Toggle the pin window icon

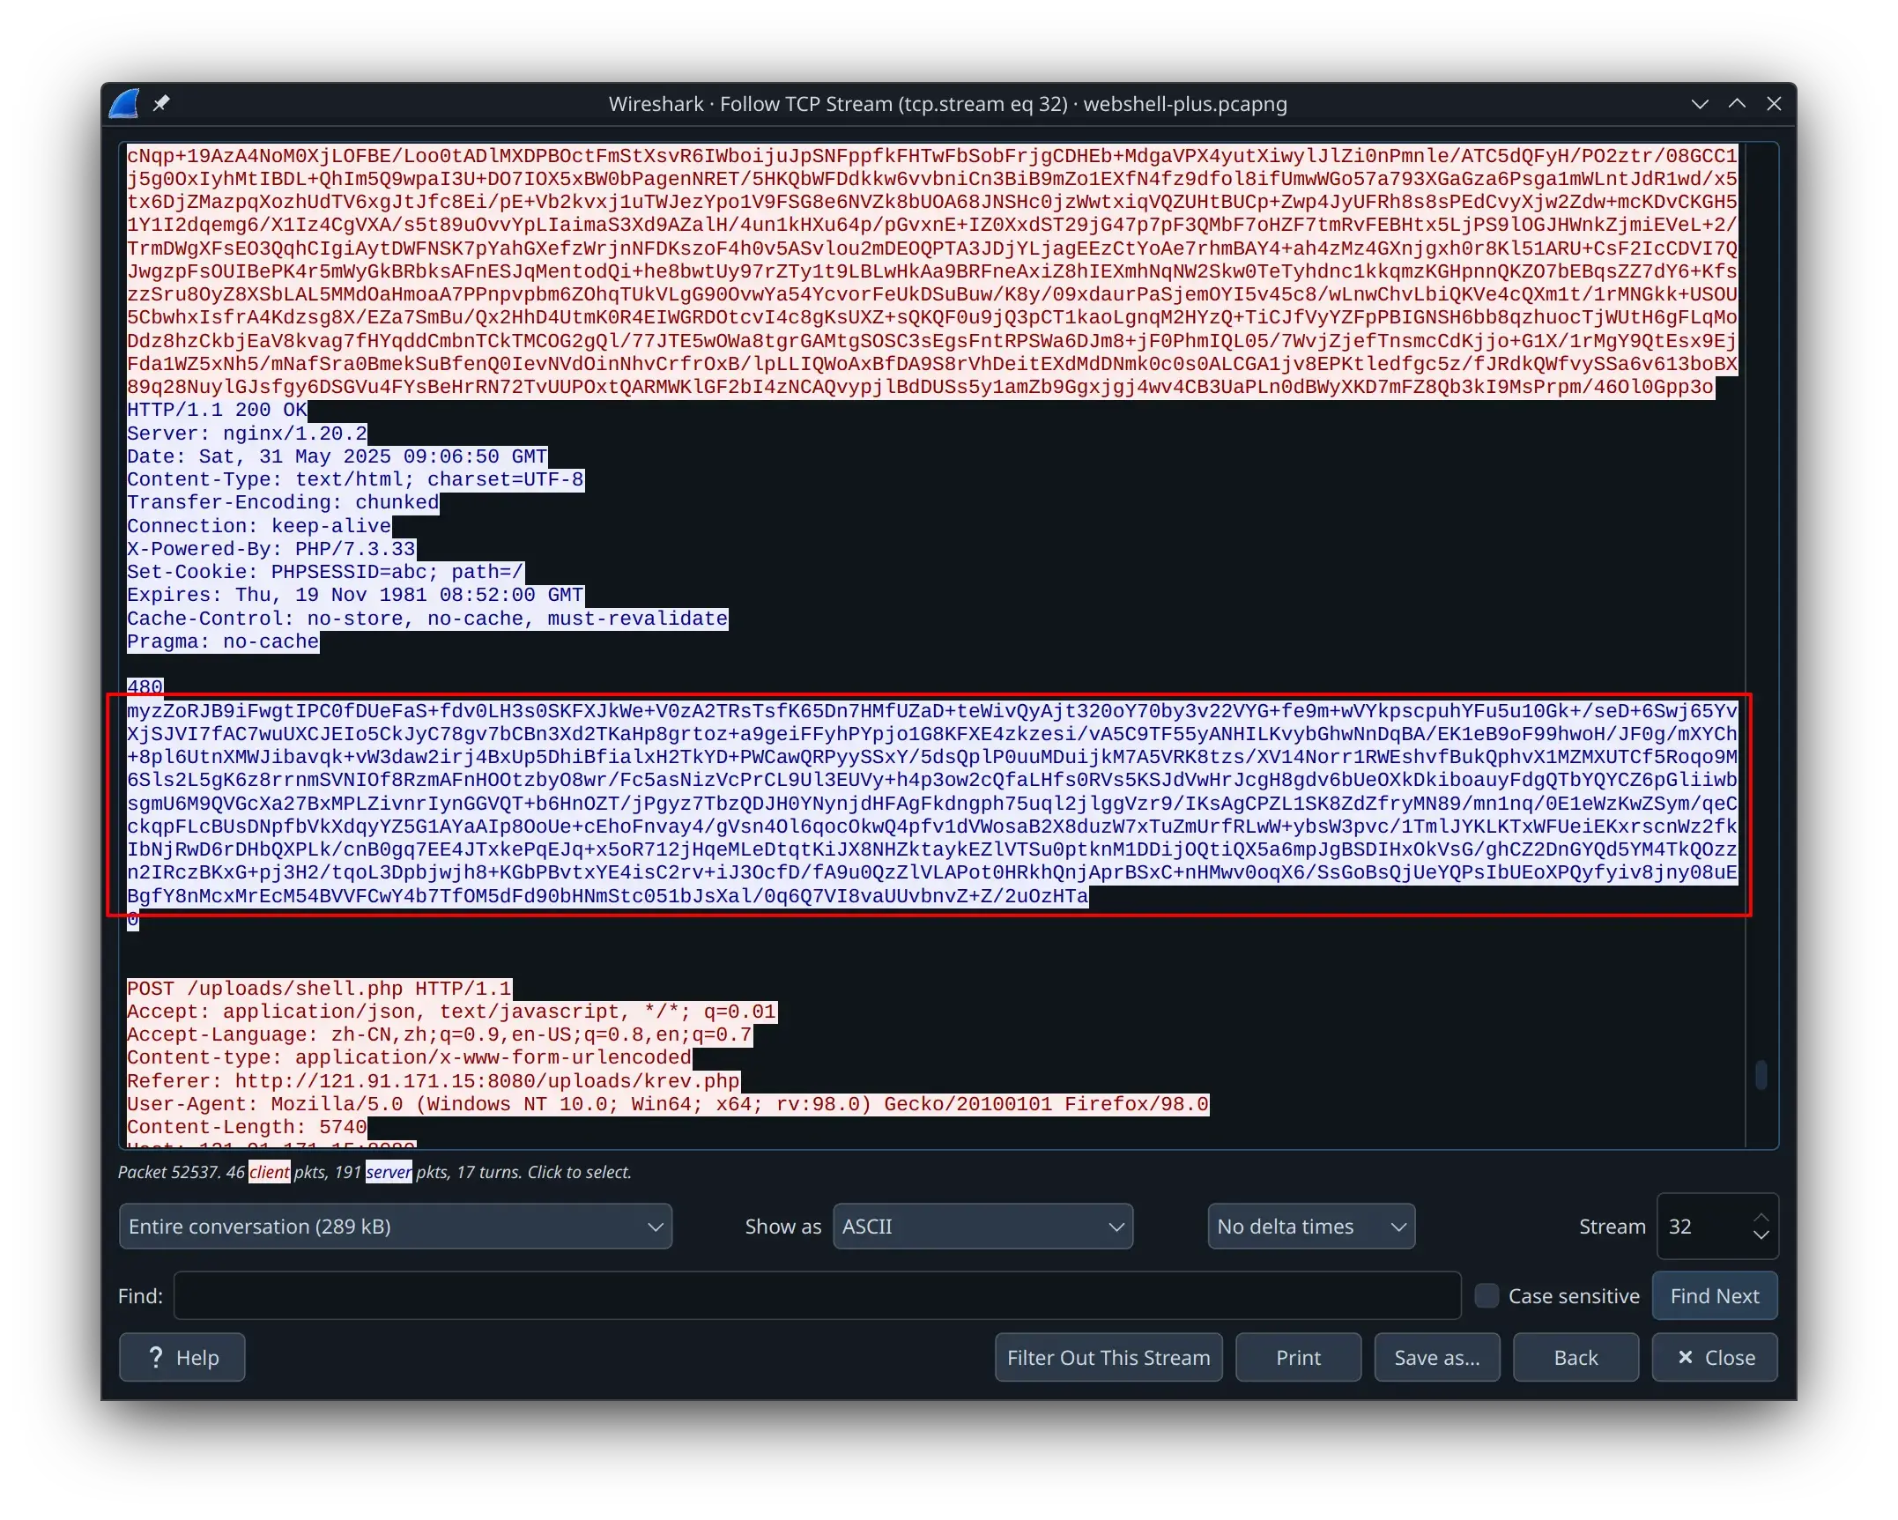(161, 104)
